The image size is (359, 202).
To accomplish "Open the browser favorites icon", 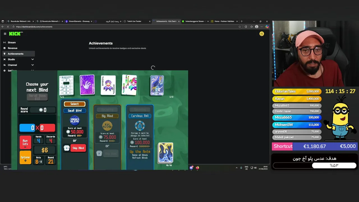I will [252, 27].
